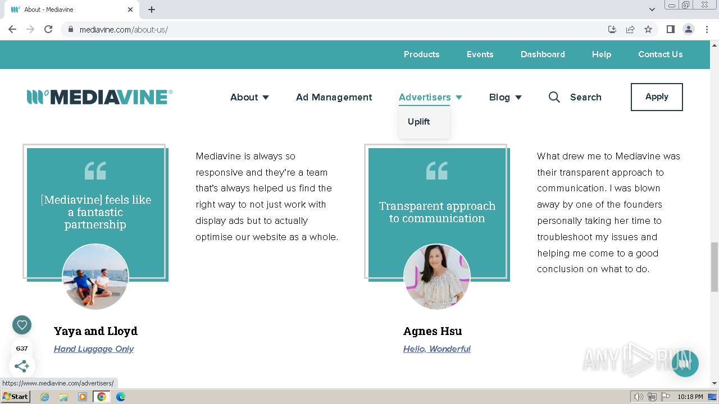Go to Products in the top bar
719x404 pixels.
421,54
